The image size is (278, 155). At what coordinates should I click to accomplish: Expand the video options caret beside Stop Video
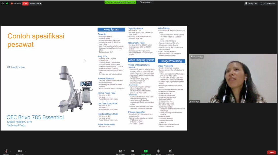[x=25, y=151]
